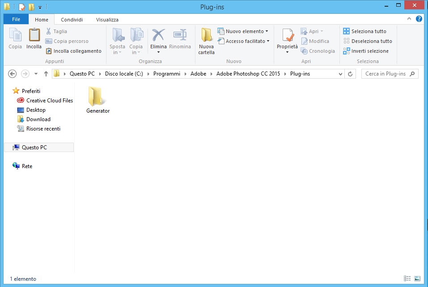
Task: Switch to the Visualizza tab
Action: tap(107, 20)
